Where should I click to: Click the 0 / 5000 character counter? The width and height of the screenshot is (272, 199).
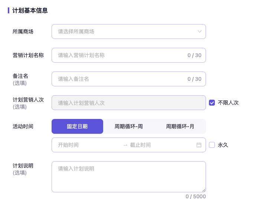pyautogui.click(x=196, y=196)
